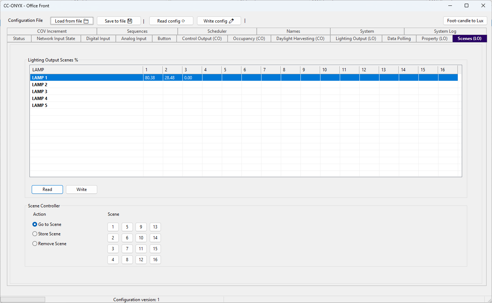Click scene button 5

pyautogui.click(x=127, y=227)
